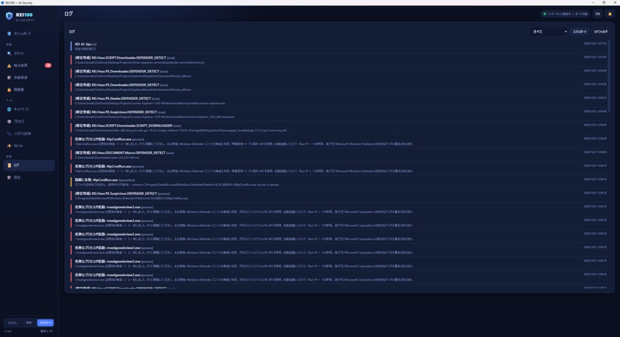Screen dimensions: 620x337
Task: Click the v1.0.0 version label
Action: click(x=7, y=331)
